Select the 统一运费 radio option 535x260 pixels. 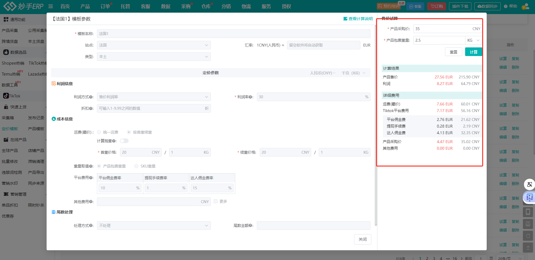click(99, 132)
